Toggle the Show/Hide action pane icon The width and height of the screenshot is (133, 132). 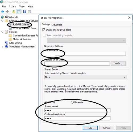point(29,12)
